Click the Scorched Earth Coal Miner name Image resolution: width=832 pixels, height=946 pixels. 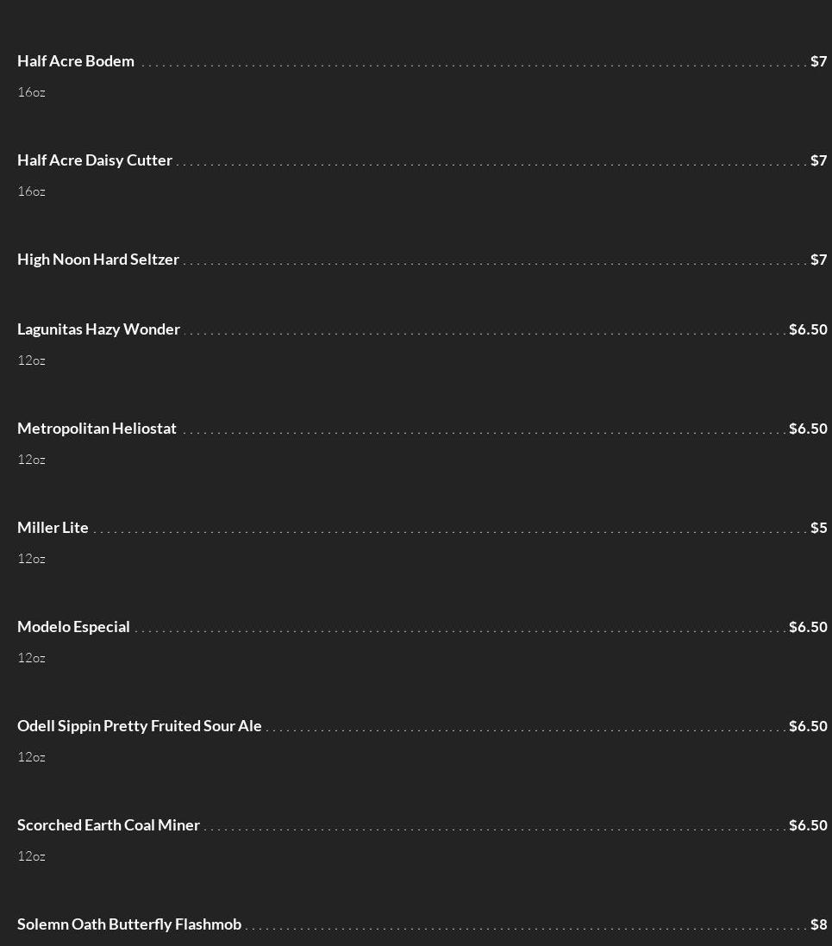[108, 825]
